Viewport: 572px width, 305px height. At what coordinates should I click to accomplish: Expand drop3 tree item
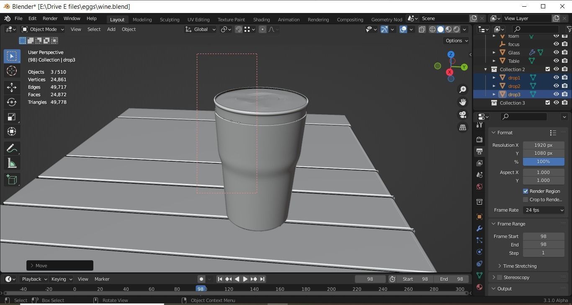pos(494,95)
